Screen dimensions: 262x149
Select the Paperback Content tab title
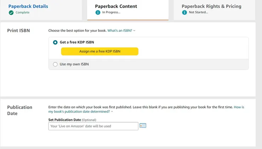click(116, 6)
